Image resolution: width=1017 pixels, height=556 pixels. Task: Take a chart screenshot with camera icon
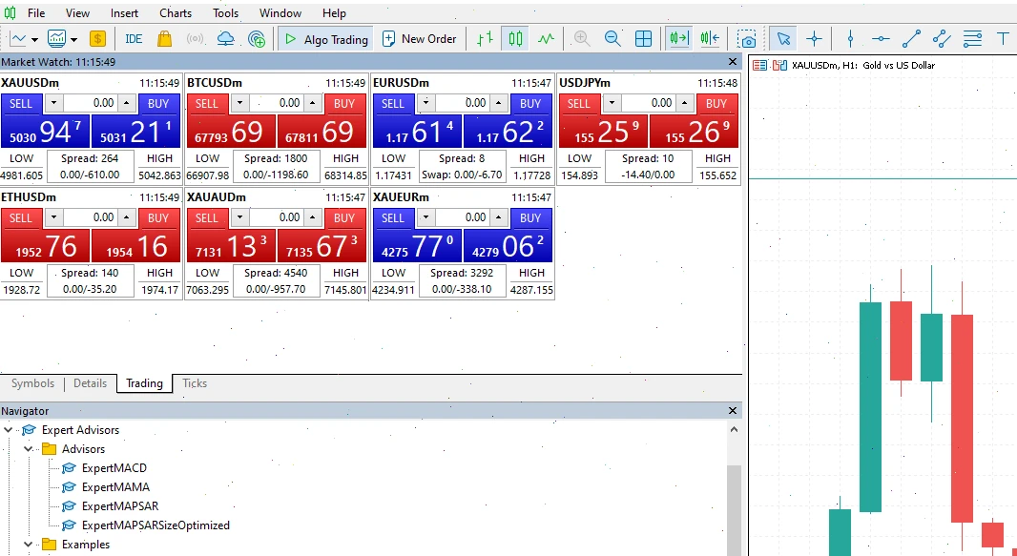[747, 39]
